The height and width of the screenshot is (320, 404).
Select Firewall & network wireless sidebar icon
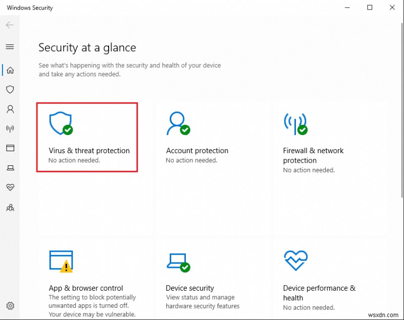10,128
